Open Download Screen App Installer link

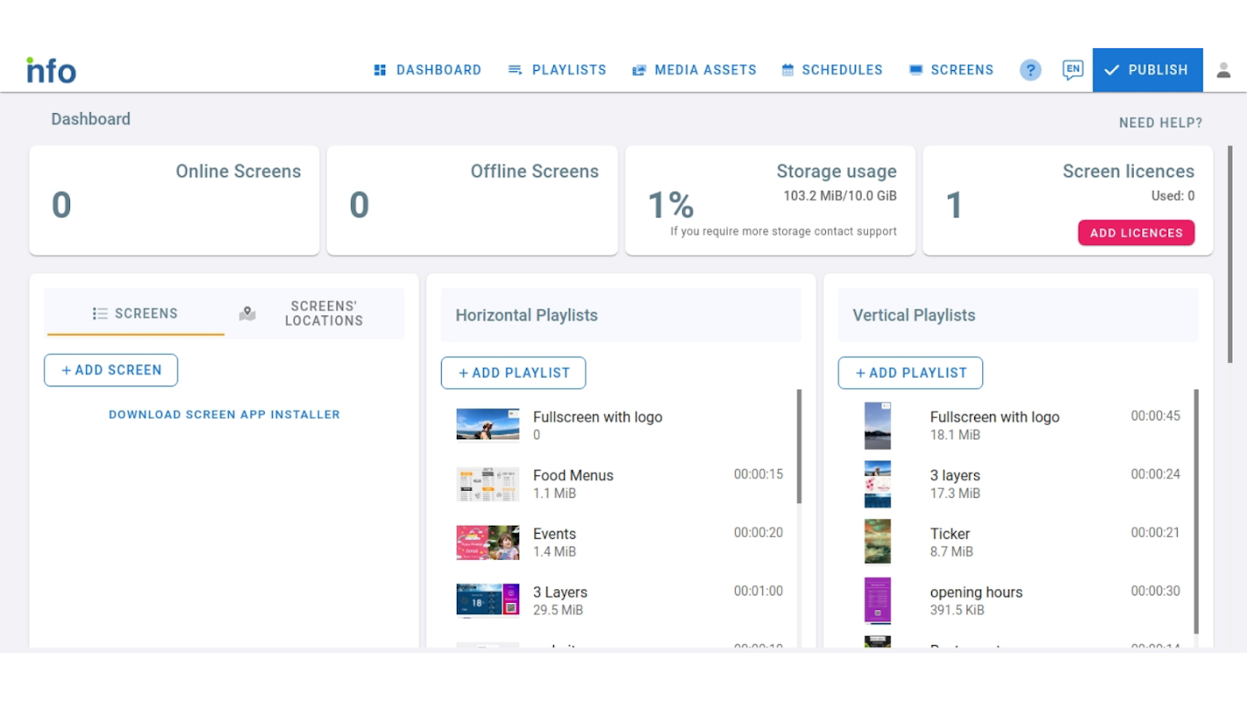coord(224,414)
